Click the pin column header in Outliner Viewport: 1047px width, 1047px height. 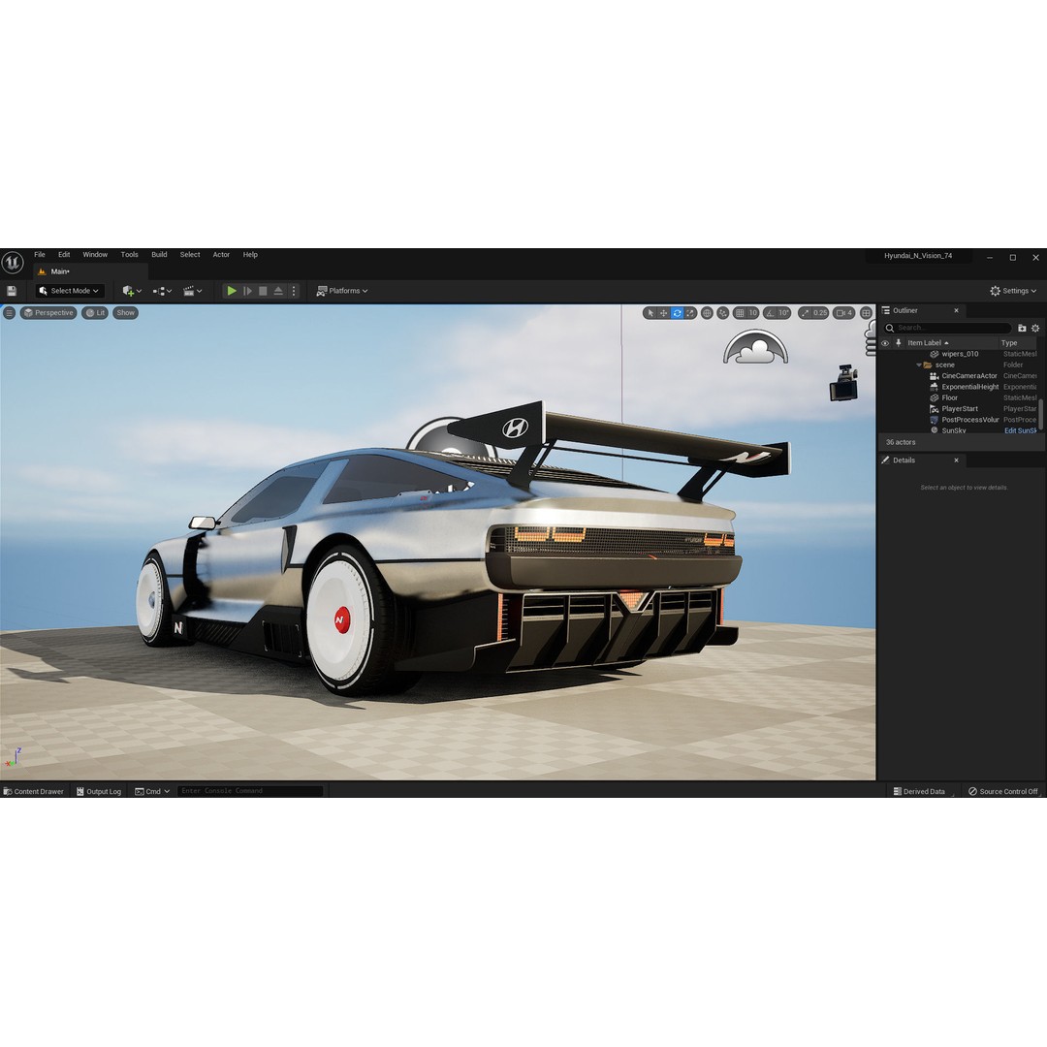click(898, 343)
